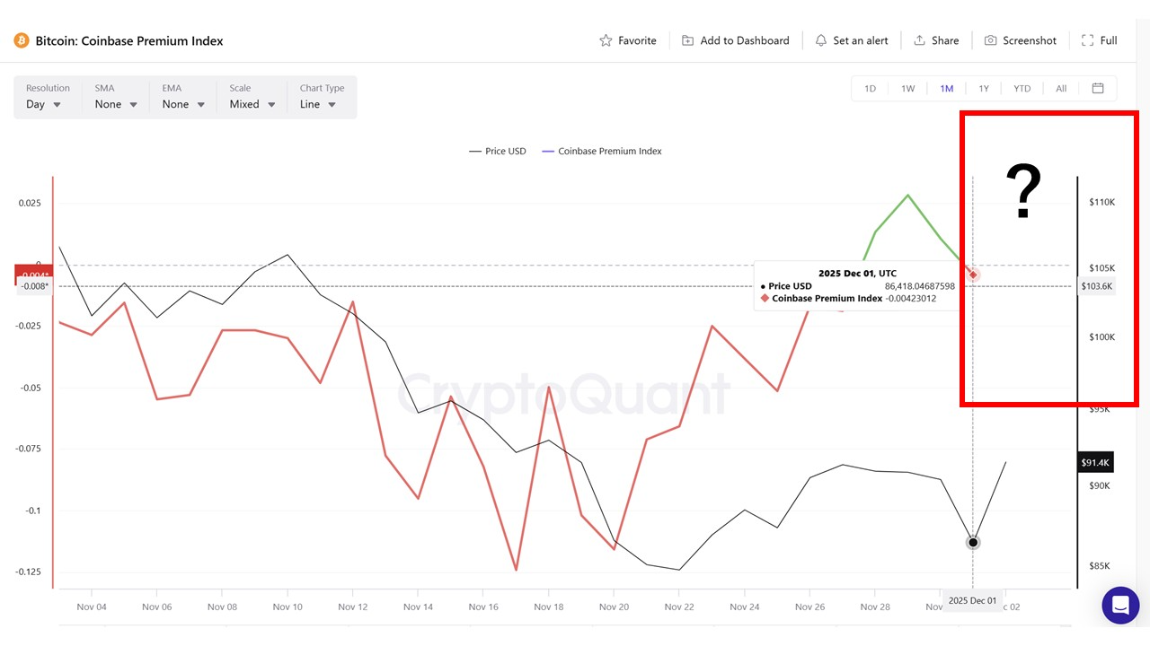Click the Set an alert bell icon
This screenshot has width=1150, height=646.
(x=820, y=40)
